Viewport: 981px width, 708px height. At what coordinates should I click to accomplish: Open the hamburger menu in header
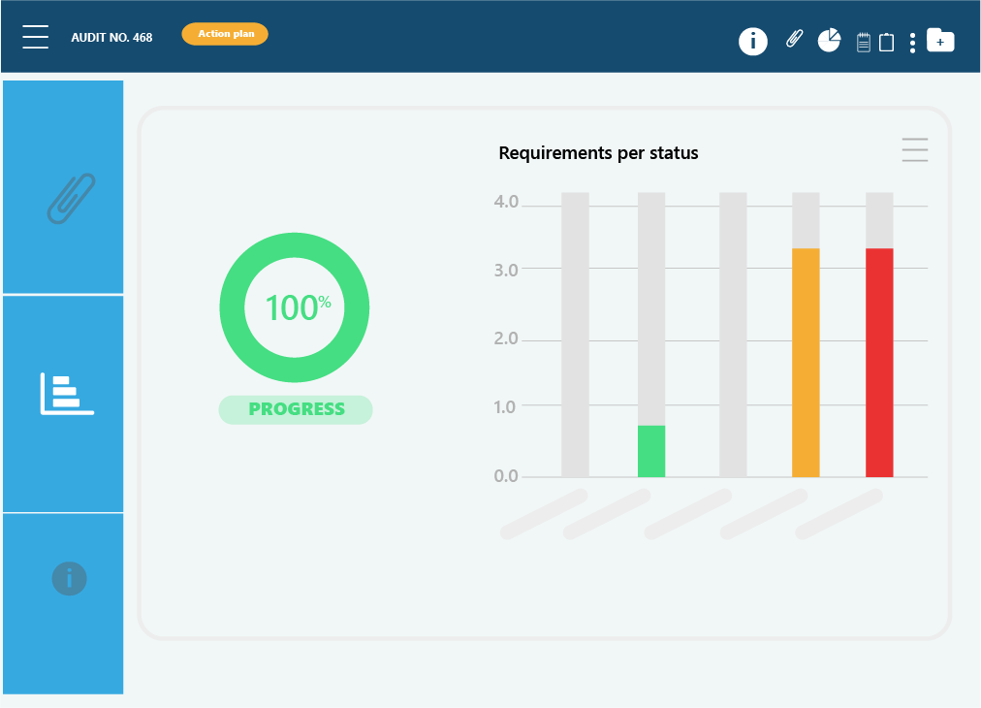36,37
